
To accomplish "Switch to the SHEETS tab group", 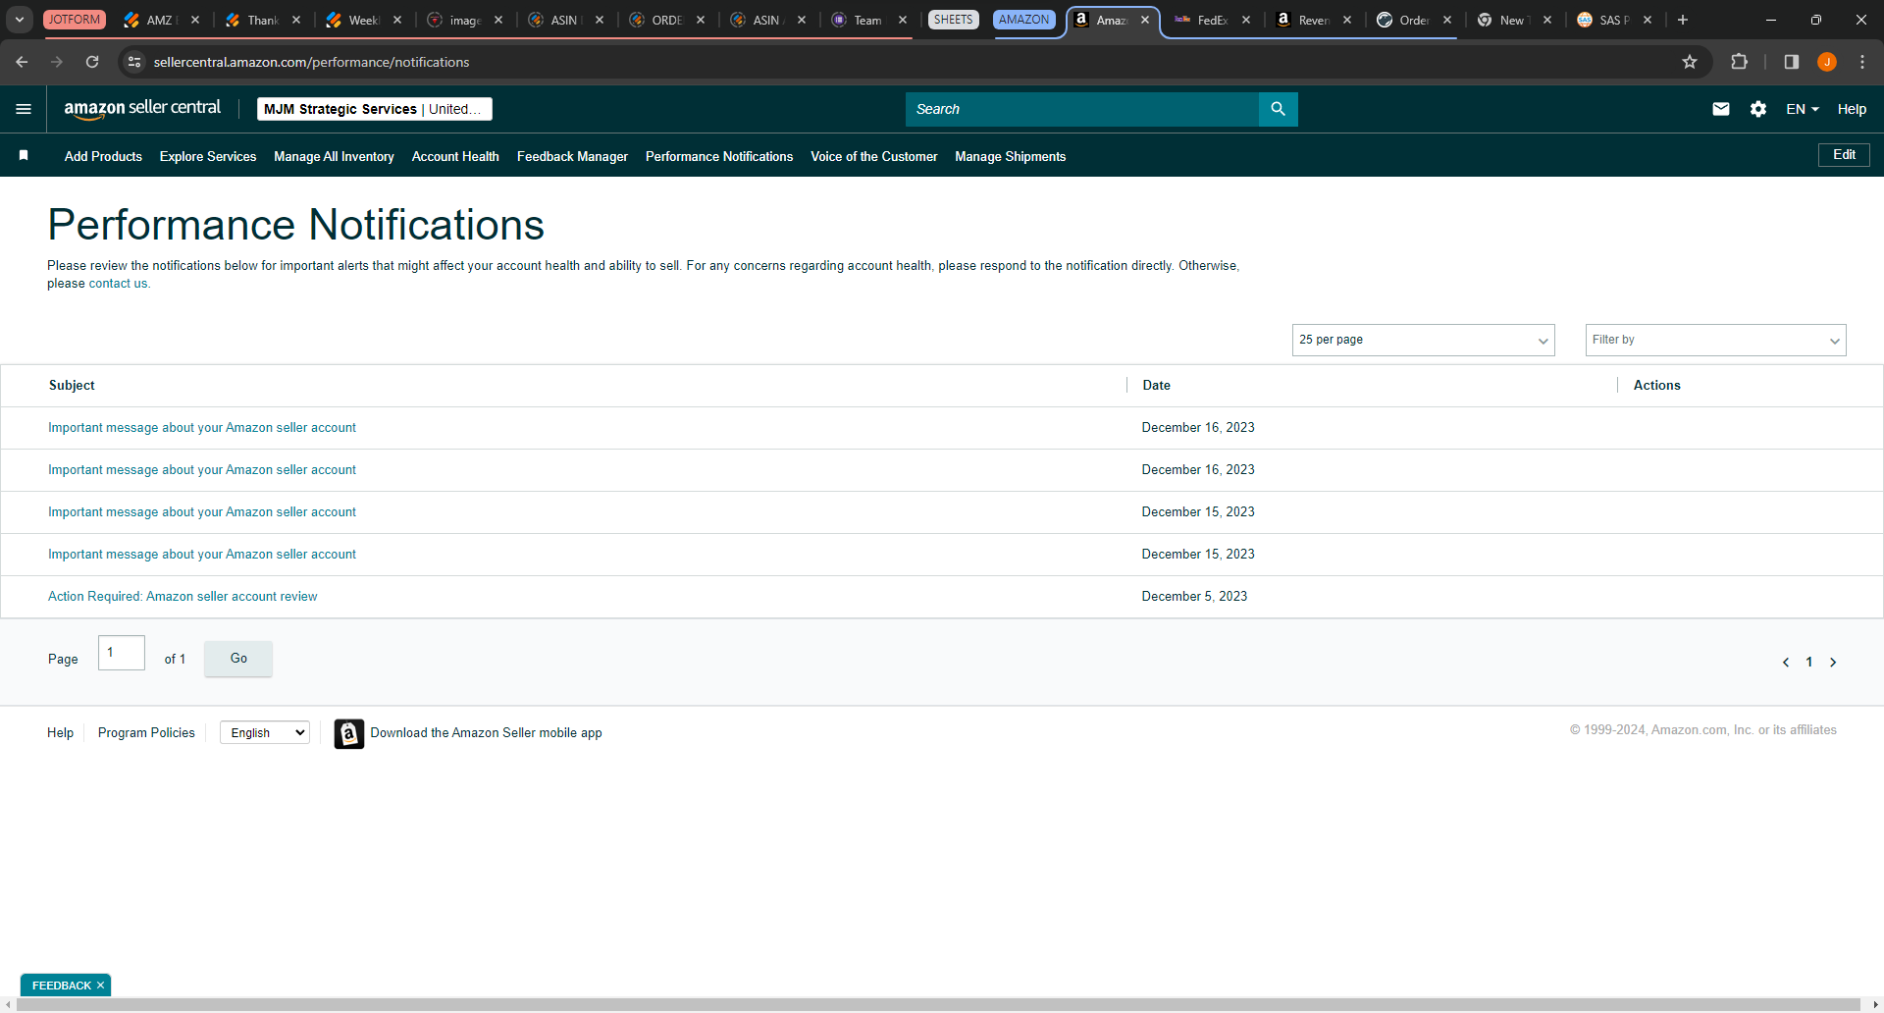I will point(953,20).
